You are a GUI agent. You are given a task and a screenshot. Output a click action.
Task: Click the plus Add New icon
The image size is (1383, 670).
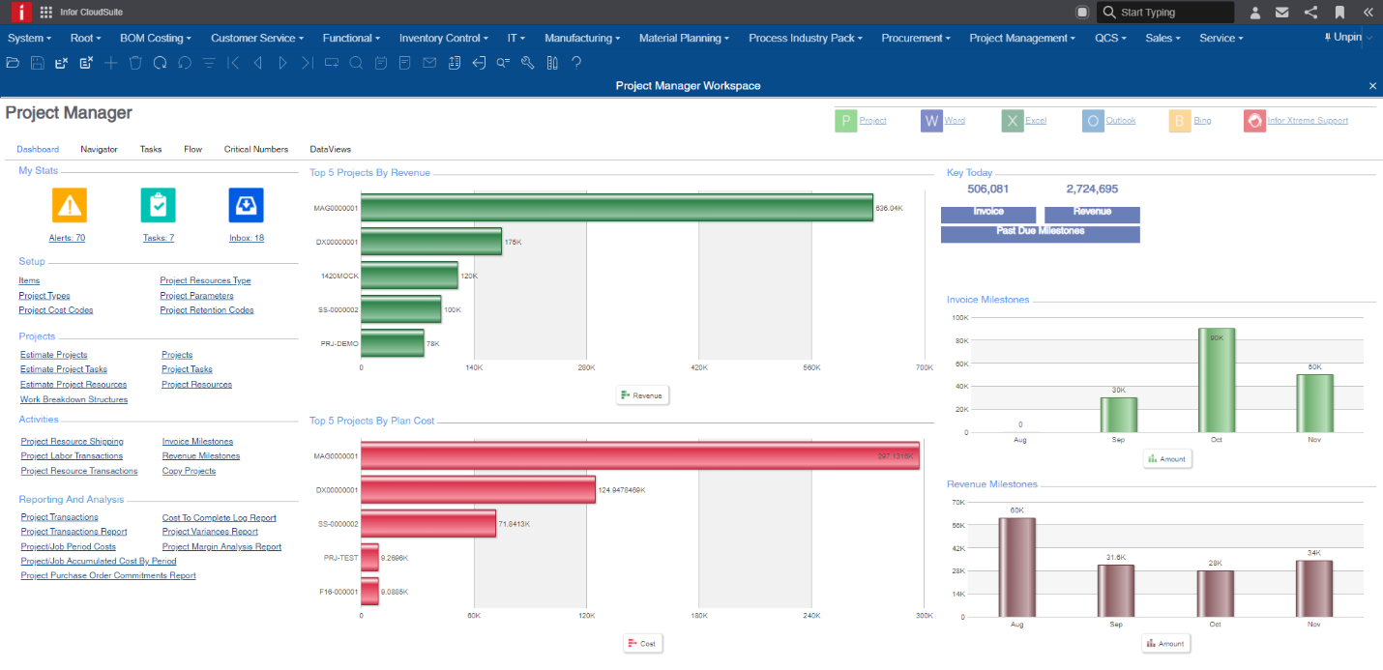tap(111, 63)
